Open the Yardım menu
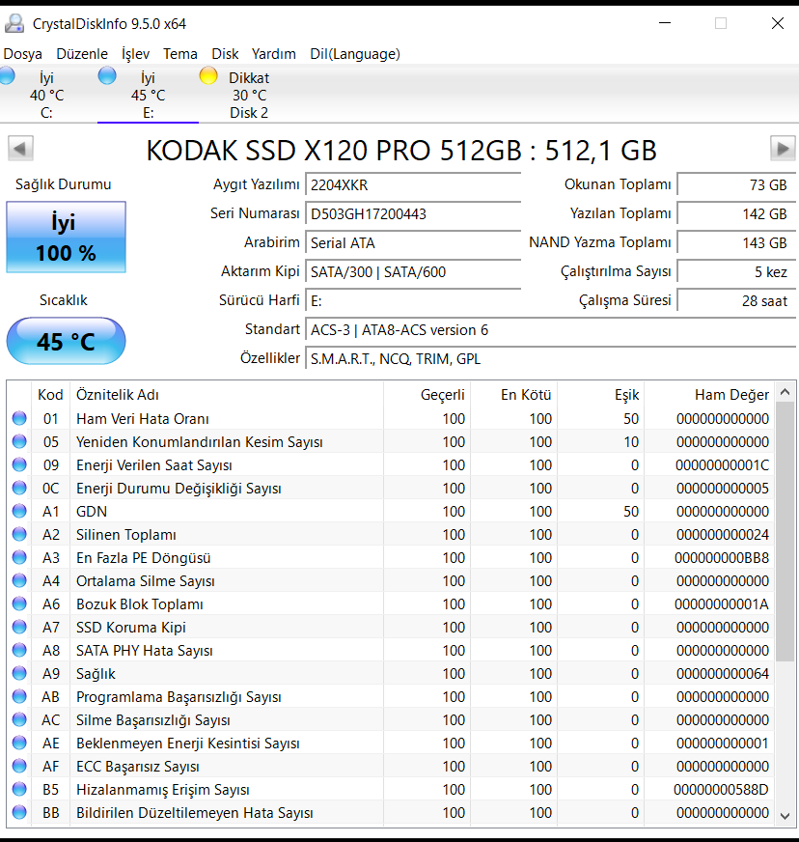Screen dimensions: 799x842 [274, 54]
